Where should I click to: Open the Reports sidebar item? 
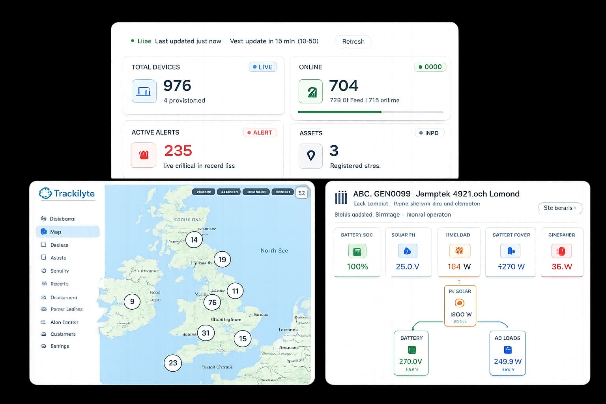(x=55, y=284)
